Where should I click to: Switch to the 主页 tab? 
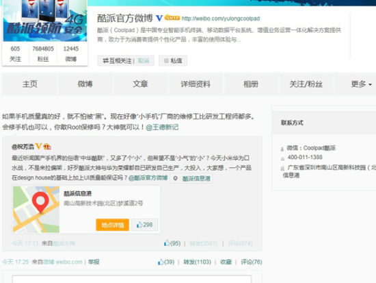(29, 84)
